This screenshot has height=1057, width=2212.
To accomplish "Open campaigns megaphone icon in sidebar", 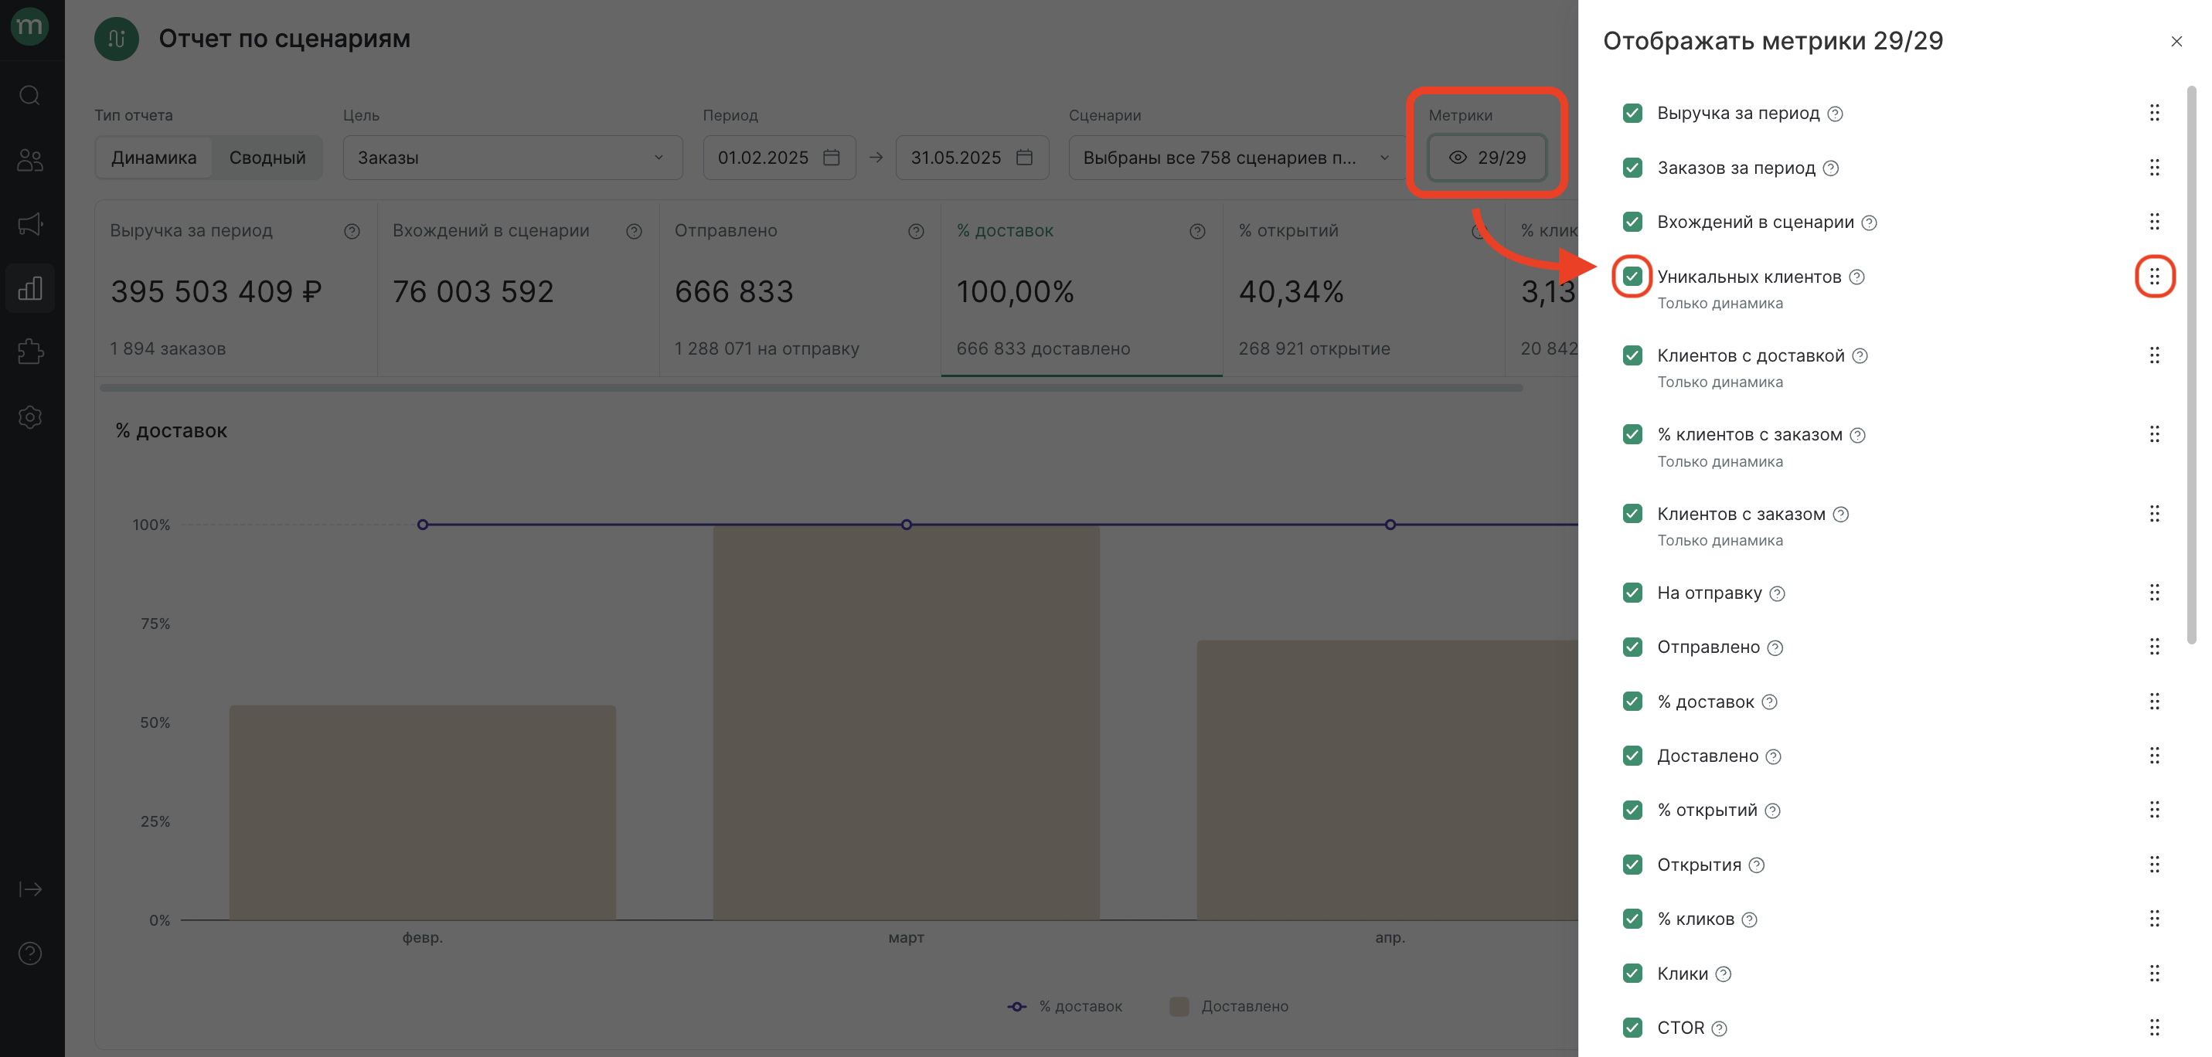I will (30, 224).
